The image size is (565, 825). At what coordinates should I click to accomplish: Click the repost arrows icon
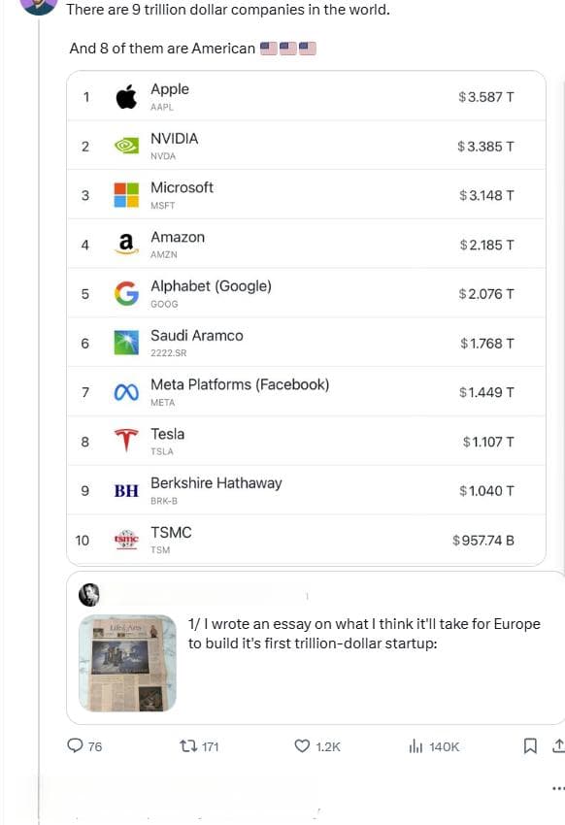(x=187, y=745)
